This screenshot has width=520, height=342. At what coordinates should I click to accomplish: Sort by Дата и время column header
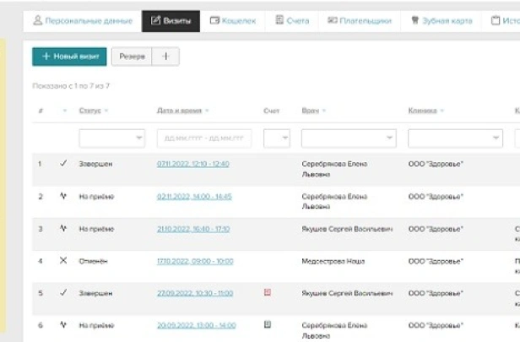coord(180,111)
